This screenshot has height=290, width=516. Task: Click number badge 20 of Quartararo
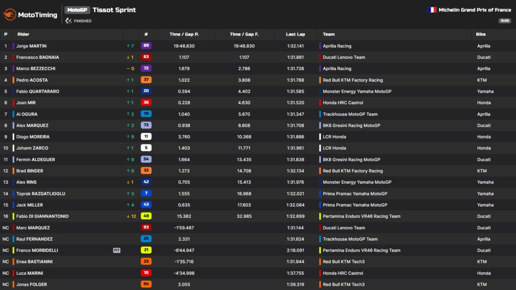coord(146,91)
